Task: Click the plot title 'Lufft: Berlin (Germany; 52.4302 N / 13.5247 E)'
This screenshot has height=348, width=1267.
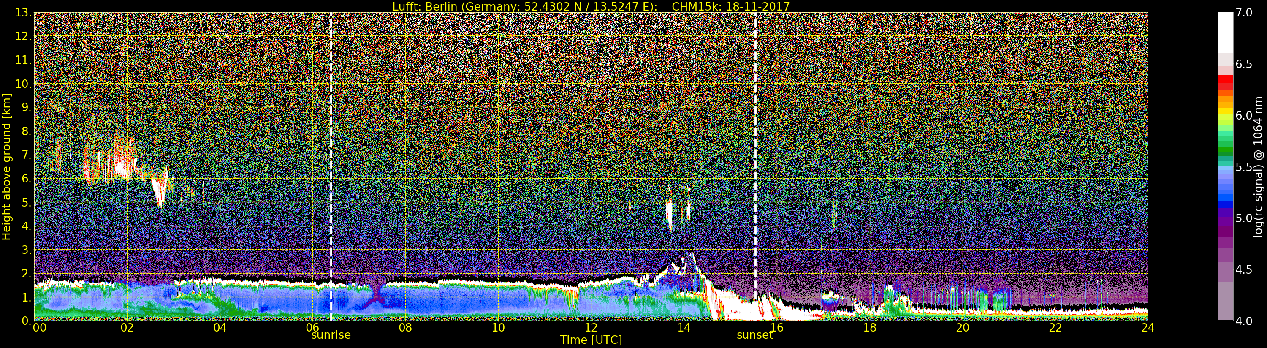Action: click(x=525, y=6)
